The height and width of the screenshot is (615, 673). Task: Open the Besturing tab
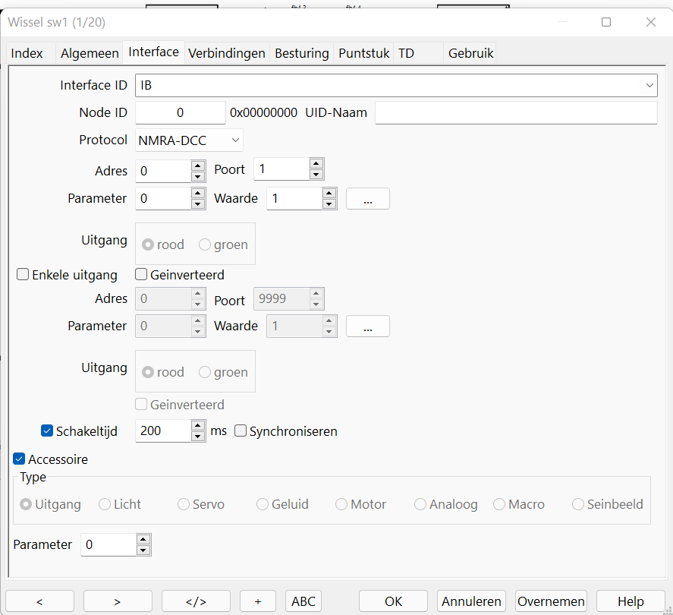302,53
